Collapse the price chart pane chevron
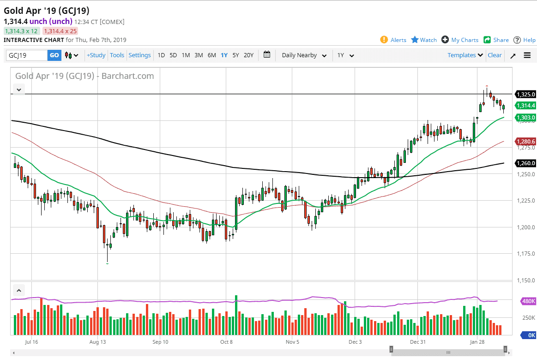Image resolution: width=537 pixels, height=358 pixels. pos(19,89)
